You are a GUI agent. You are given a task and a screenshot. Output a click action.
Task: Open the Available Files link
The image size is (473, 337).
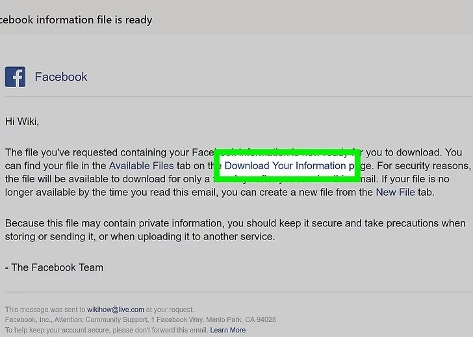tap(141, 165)
